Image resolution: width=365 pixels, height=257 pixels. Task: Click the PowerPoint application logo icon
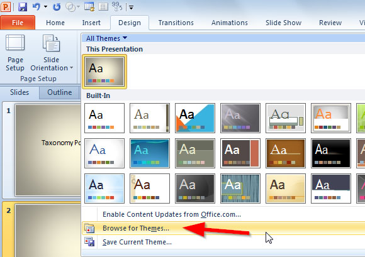pyautogui.click(x=6, y=7)
